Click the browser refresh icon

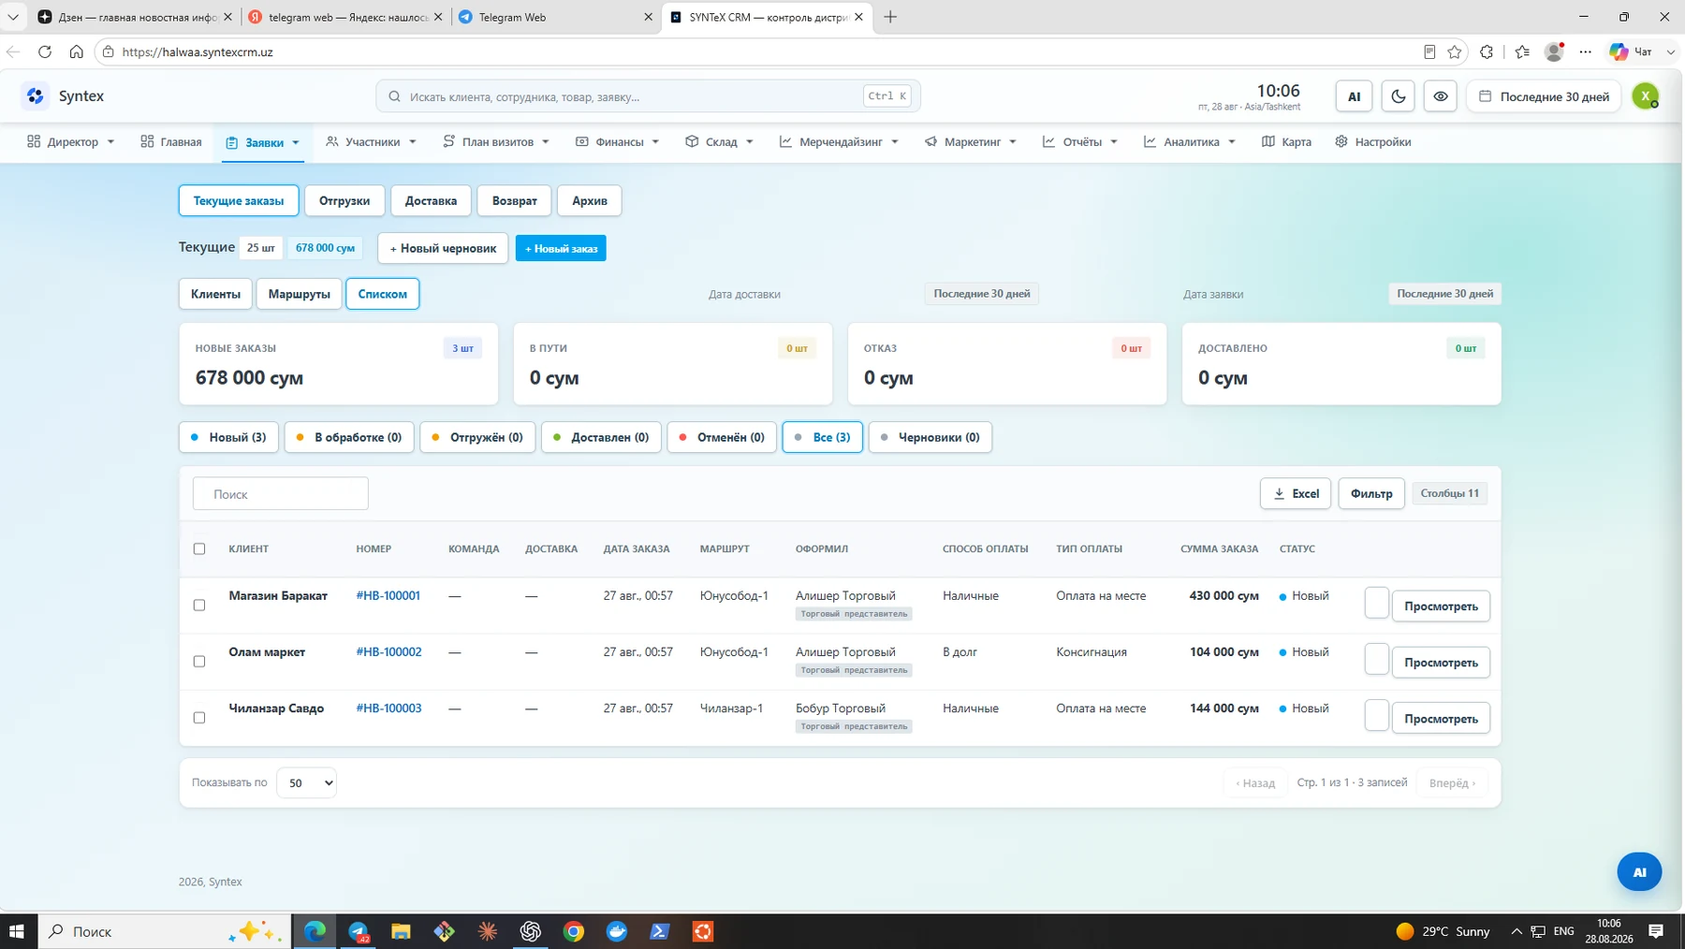pyautogui.click(x=45, y=51)
